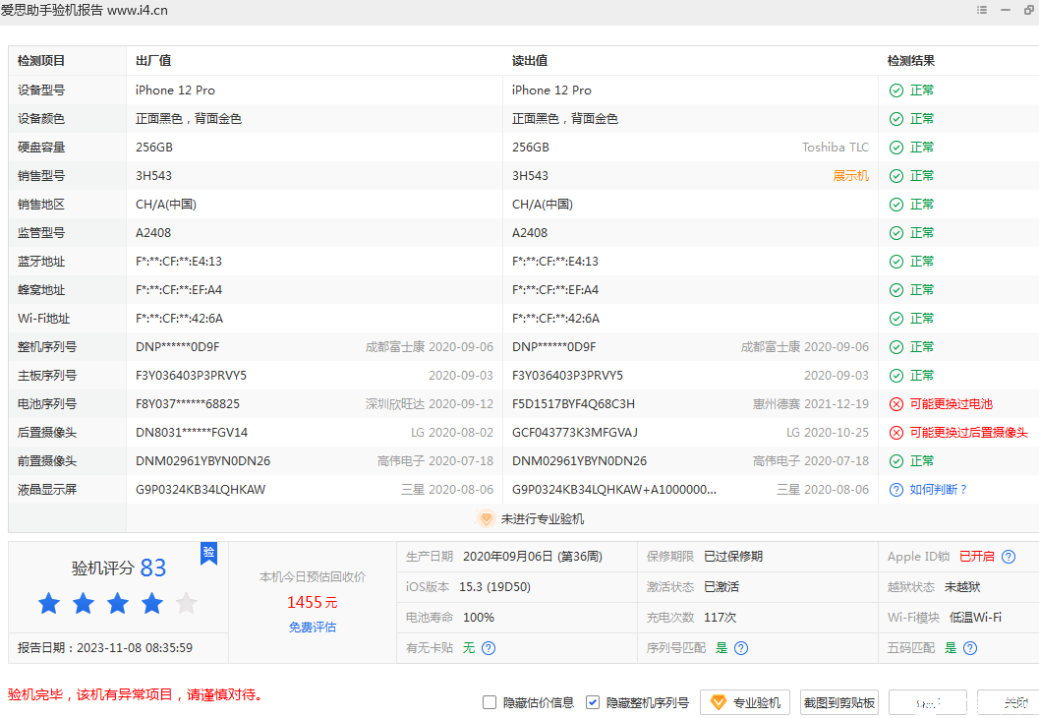
Task: Click help icon next to 五码匹配
Action: point(969,648)
